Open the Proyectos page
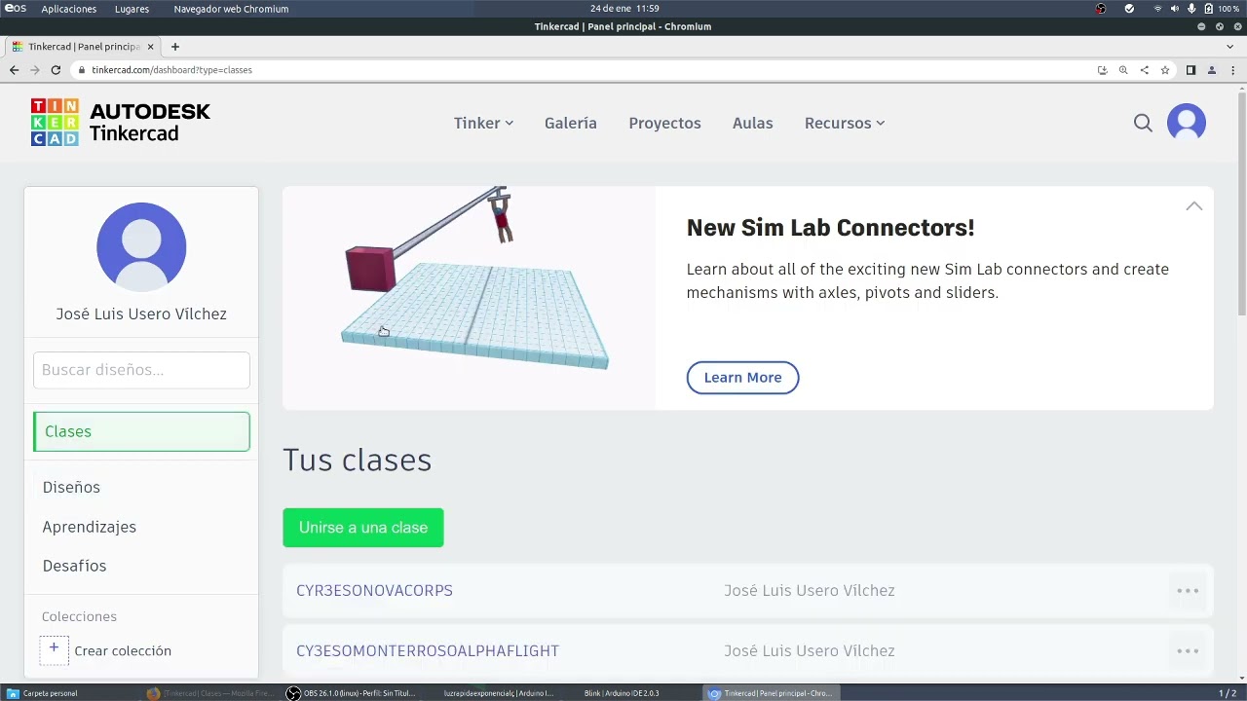Image resolution: width=1247 pixels, height=701 pixels. pyautogui.click(x=664, y=123)
